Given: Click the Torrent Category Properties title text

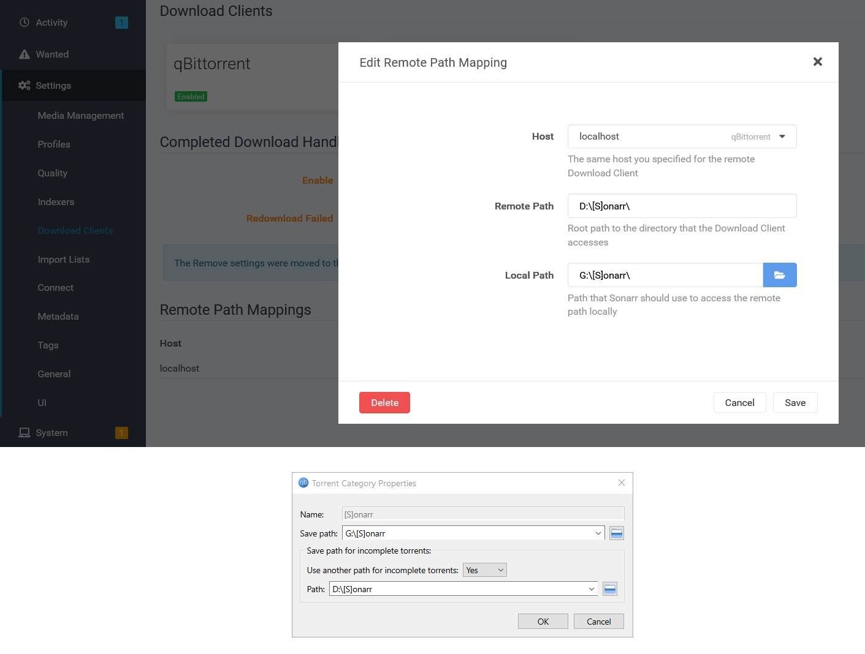Looking at the screenshot, I should (364, 483).
